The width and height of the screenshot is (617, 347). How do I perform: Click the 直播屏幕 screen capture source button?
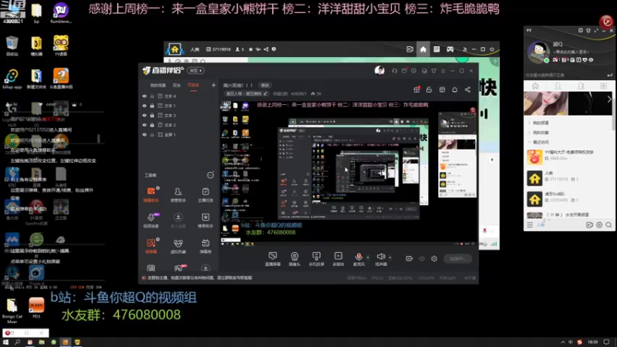pos(273,259)
